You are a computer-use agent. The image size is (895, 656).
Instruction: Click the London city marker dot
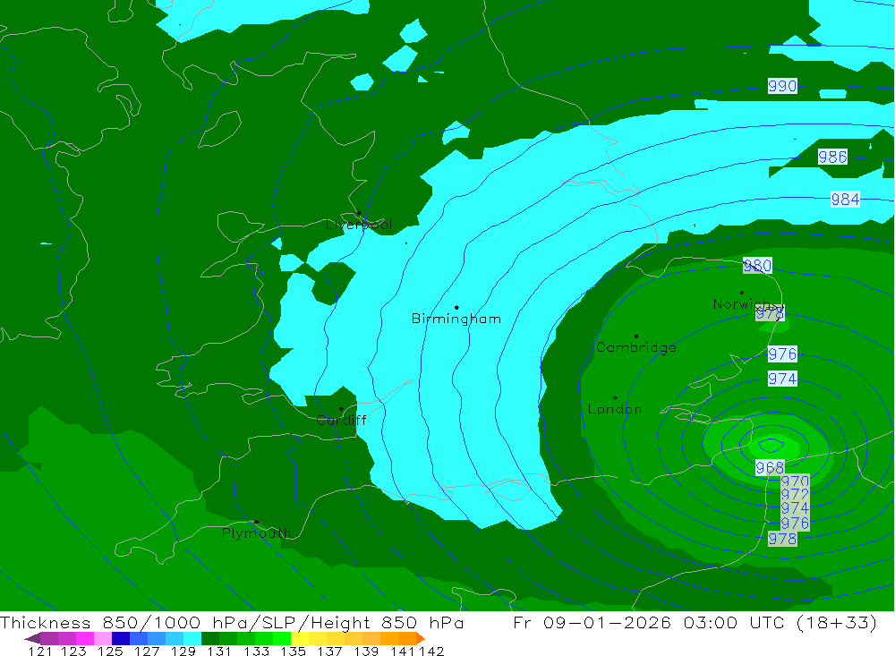(615, 397)
